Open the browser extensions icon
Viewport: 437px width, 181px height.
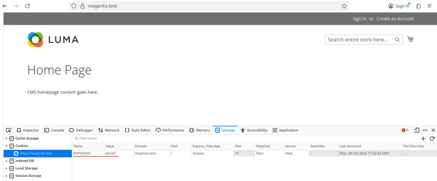point(418,6)
